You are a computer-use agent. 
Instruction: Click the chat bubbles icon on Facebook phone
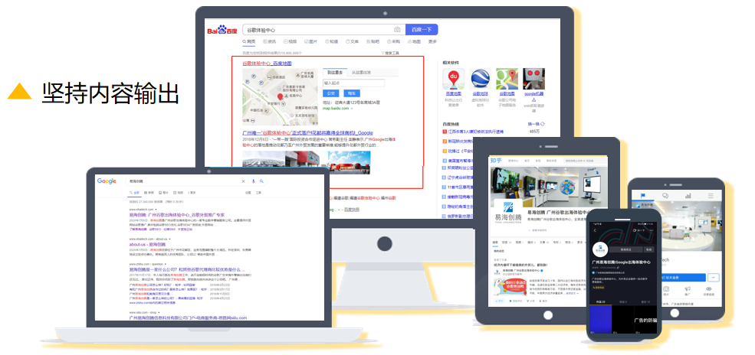pyautogui.click(x=665, y=196)
